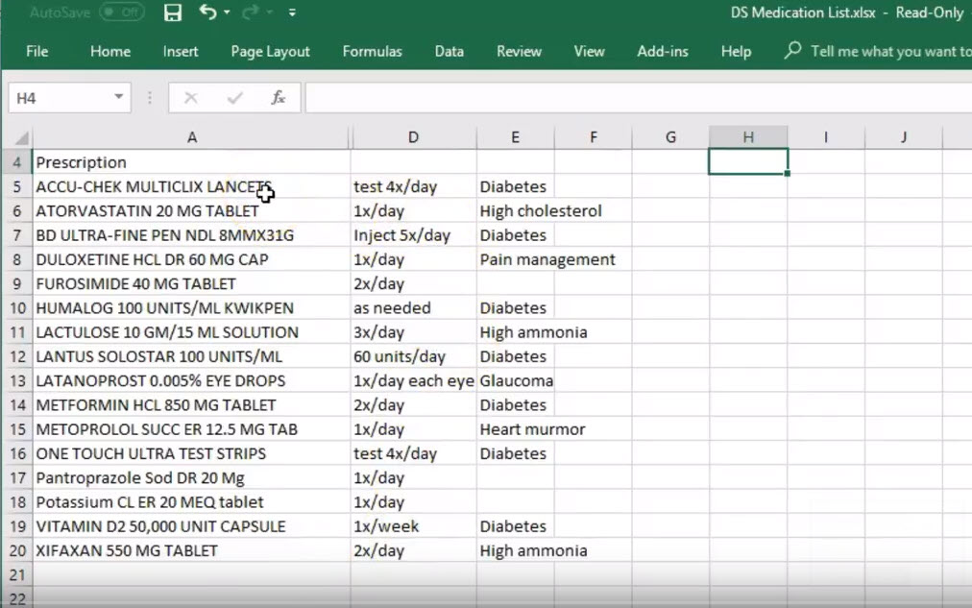972x608 pixels.
Task: Select column F header
Action: [594, 137]
